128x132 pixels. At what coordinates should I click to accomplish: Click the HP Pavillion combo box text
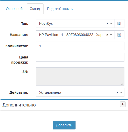[x=72, y=35]
